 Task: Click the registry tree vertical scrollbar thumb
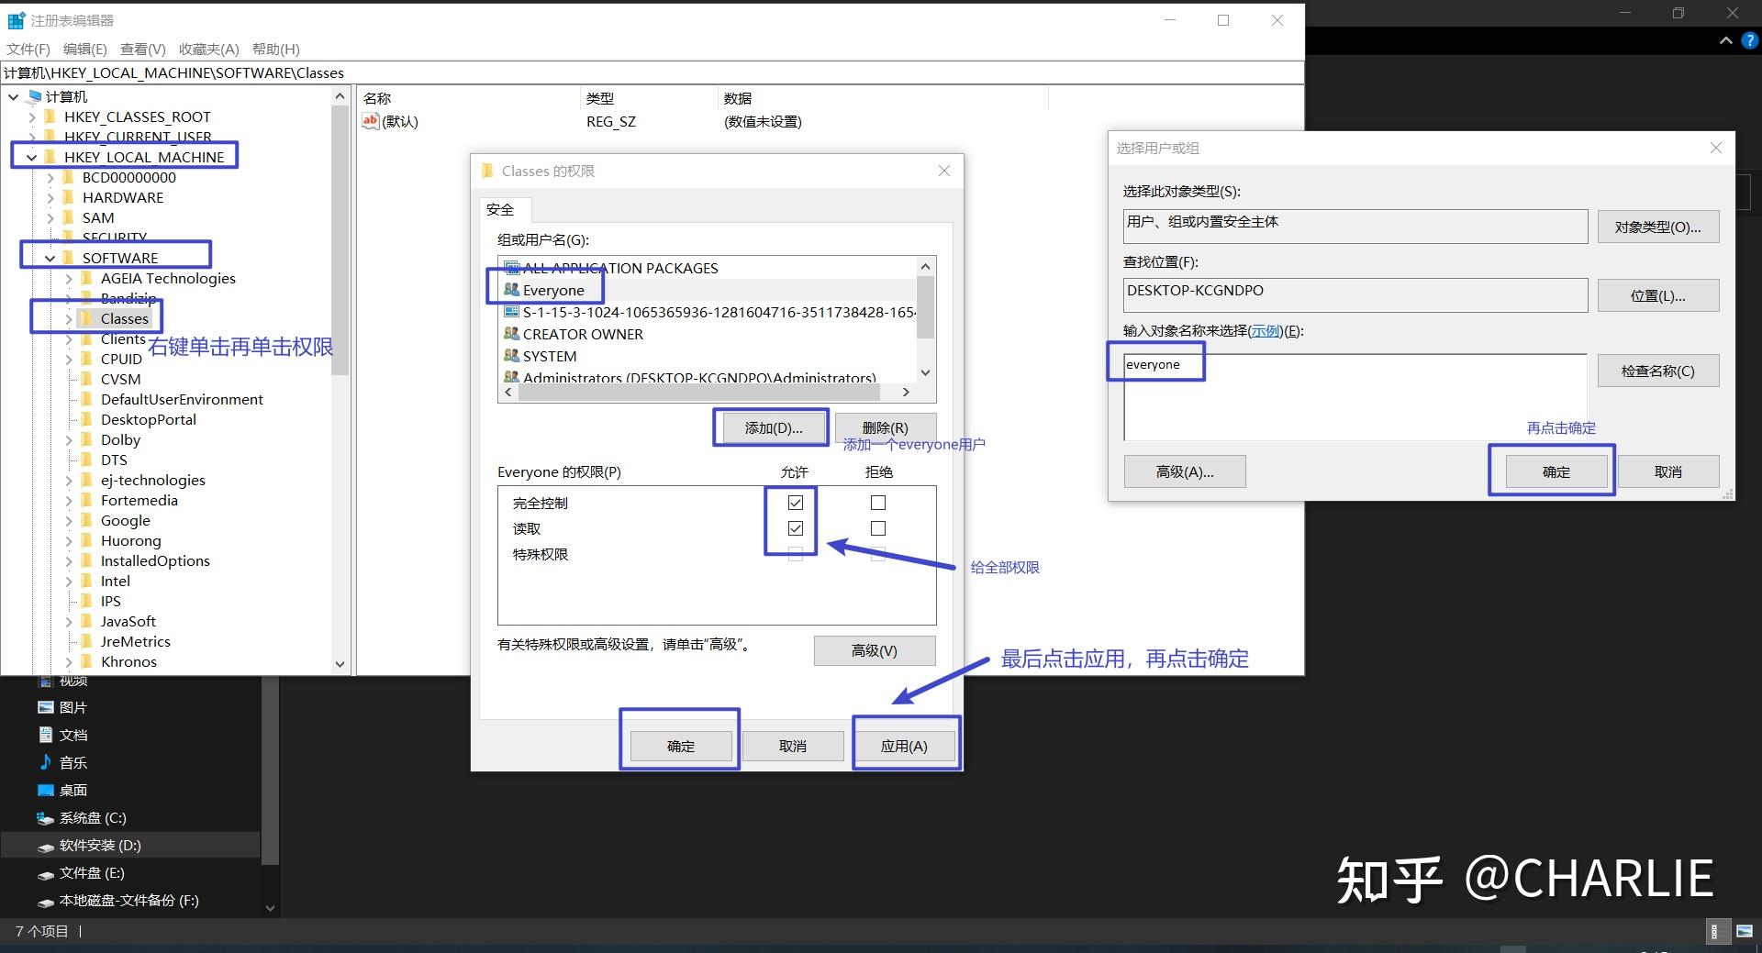tap(340, 240)
